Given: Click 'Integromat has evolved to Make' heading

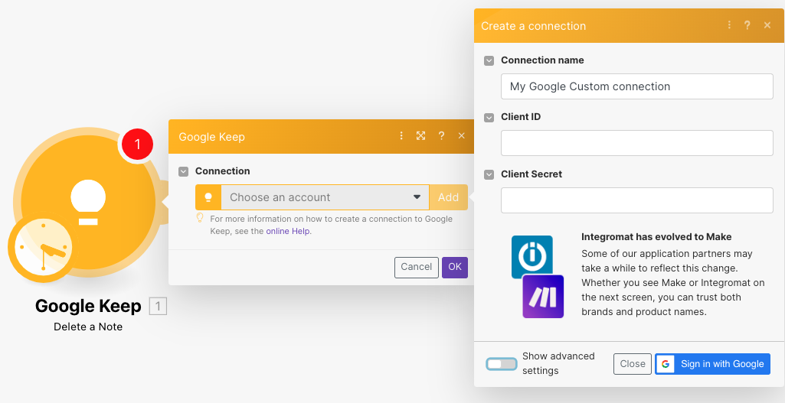Looking at the screenshot, I should coord(656,236).
